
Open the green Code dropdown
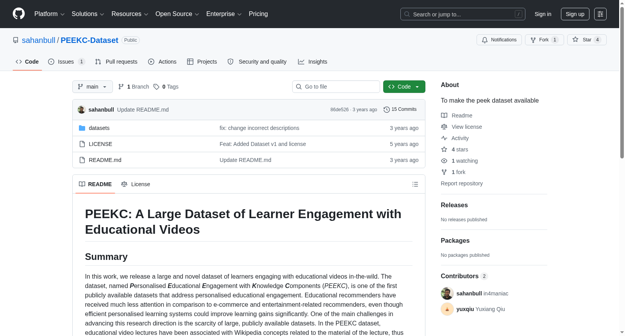click(x=404, y=87)
